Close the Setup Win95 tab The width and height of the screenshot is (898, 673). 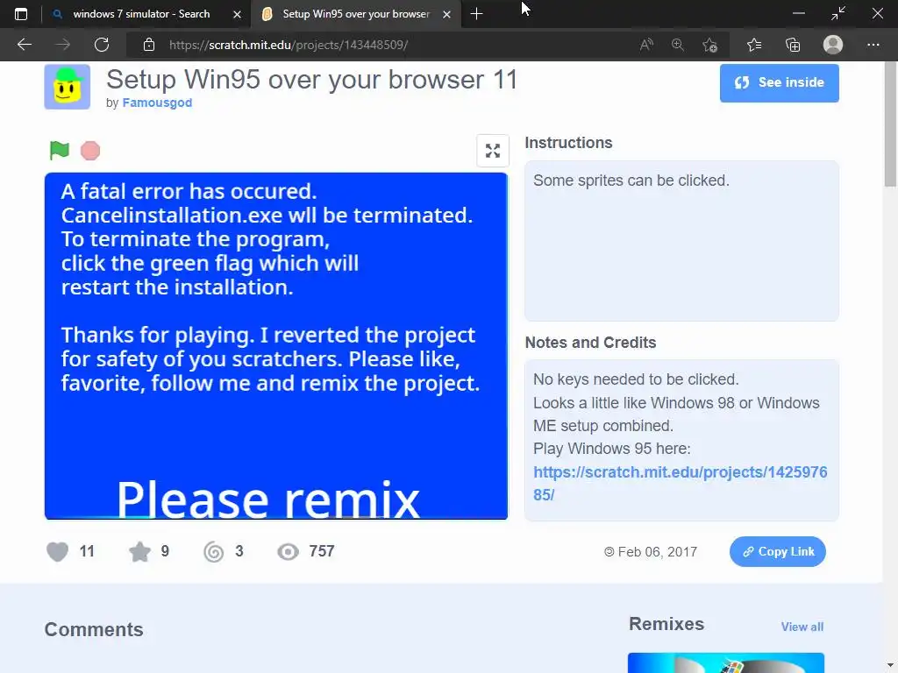click(446, 14)
